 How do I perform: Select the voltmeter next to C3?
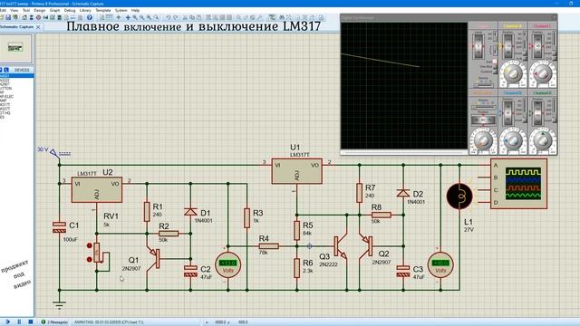point(440,265)
